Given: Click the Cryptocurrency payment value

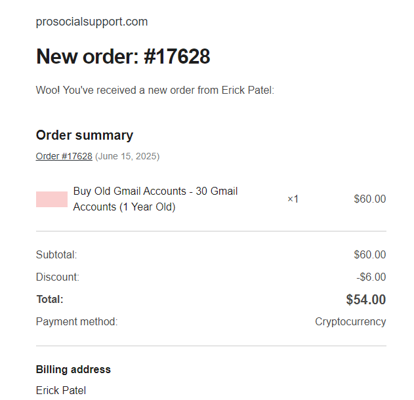Looking at the screenshot, I should (350, 321).
